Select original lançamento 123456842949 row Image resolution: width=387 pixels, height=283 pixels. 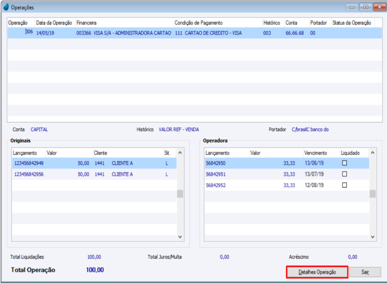[x=88, y=163]
